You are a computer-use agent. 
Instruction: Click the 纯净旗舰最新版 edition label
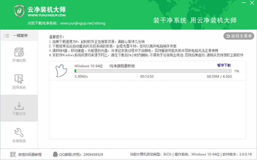pyautogui.click(x=122, y=66)
